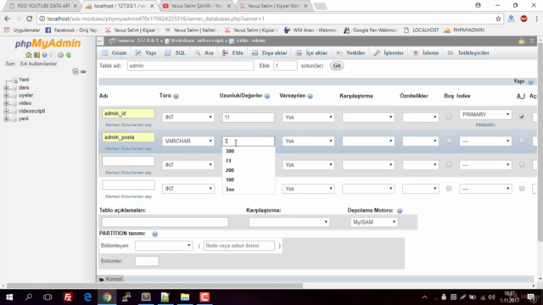
Task: Bookmark page with the star icon
Action: point(498,19)
